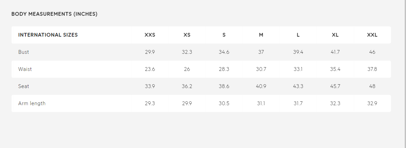Click Waist value 28.3 for size S

[224, 69]
